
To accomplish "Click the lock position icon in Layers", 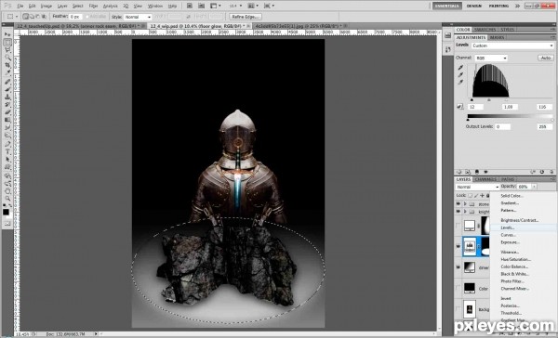I will (x=482, y=196).
